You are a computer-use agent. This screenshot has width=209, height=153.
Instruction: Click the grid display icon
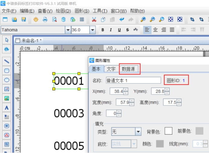[82, 20]
